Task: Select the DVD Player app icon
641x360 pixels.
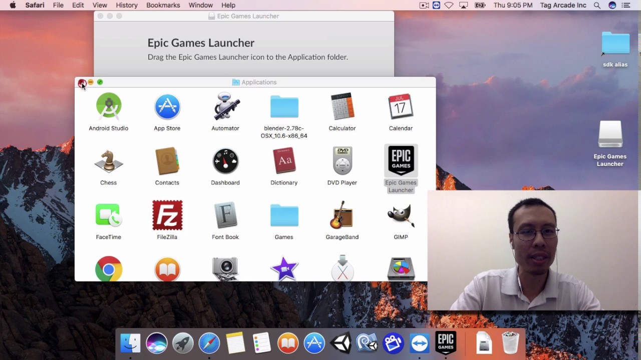Action: pos(342,161)
